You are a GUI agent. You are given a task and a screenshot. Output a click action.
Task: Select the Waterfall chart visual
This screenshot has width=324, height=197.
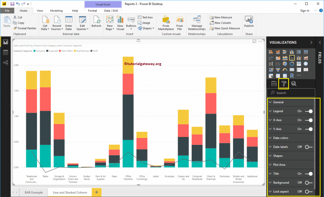271,63
